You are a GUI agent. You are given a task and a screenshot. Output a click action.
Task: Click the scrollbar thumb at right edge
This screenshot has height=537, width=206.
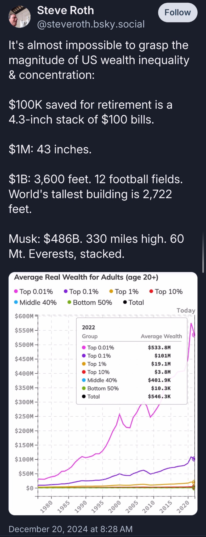point(203,252)
